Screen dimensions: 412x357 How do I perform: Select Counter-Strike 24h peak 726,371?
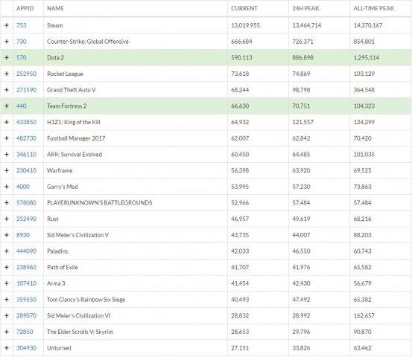point(302,42)
